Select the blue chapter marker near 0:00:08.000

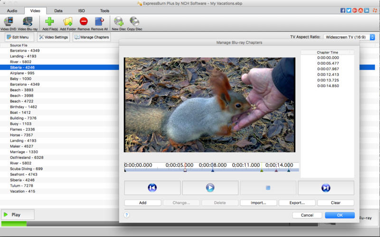212,170
